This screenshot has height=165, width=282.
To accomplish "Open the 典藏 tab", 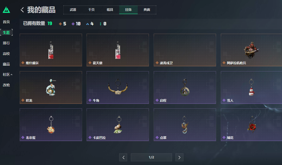I will [147, 10].
